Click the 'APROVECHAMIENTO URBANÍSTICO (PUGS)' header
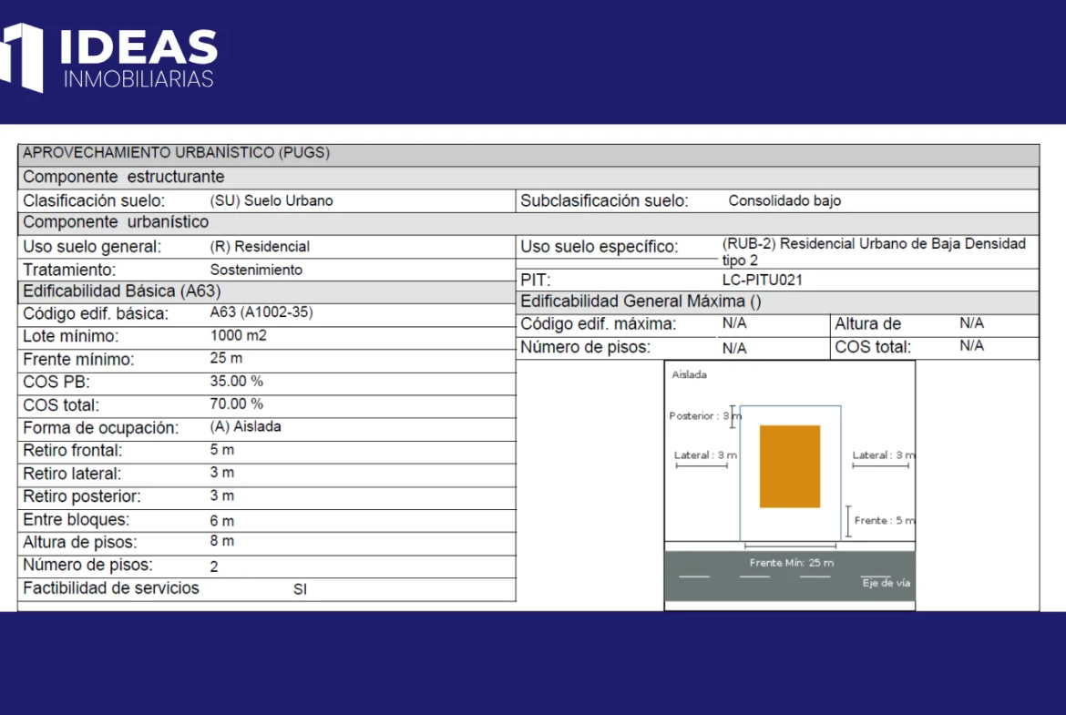This screenshot has height=715, width=1066. click(176, 152)
